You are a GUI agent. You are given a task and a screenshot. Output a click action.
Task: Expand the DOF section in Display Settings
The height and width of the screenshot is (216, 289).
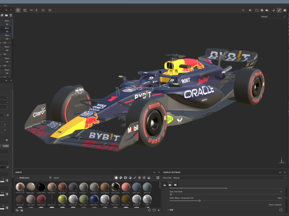168,210
